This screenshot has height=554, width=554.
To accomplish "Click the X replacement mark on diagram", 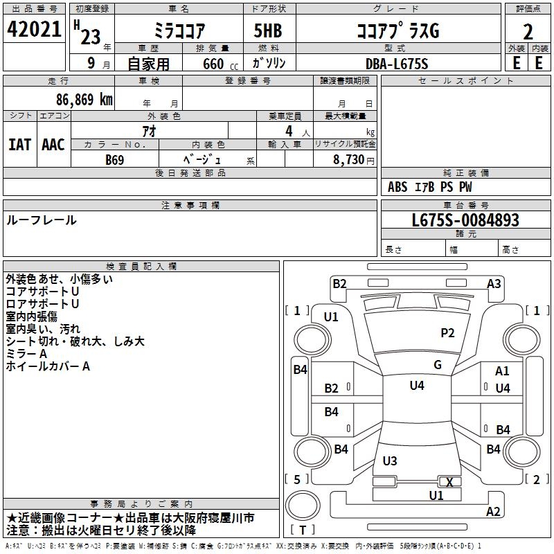I will point(449,482).
